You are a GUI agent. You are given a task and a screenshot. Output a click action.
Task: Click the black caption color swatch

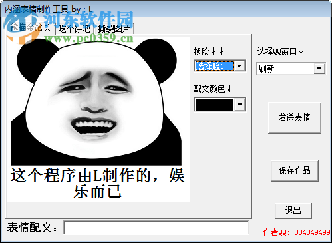214,105
